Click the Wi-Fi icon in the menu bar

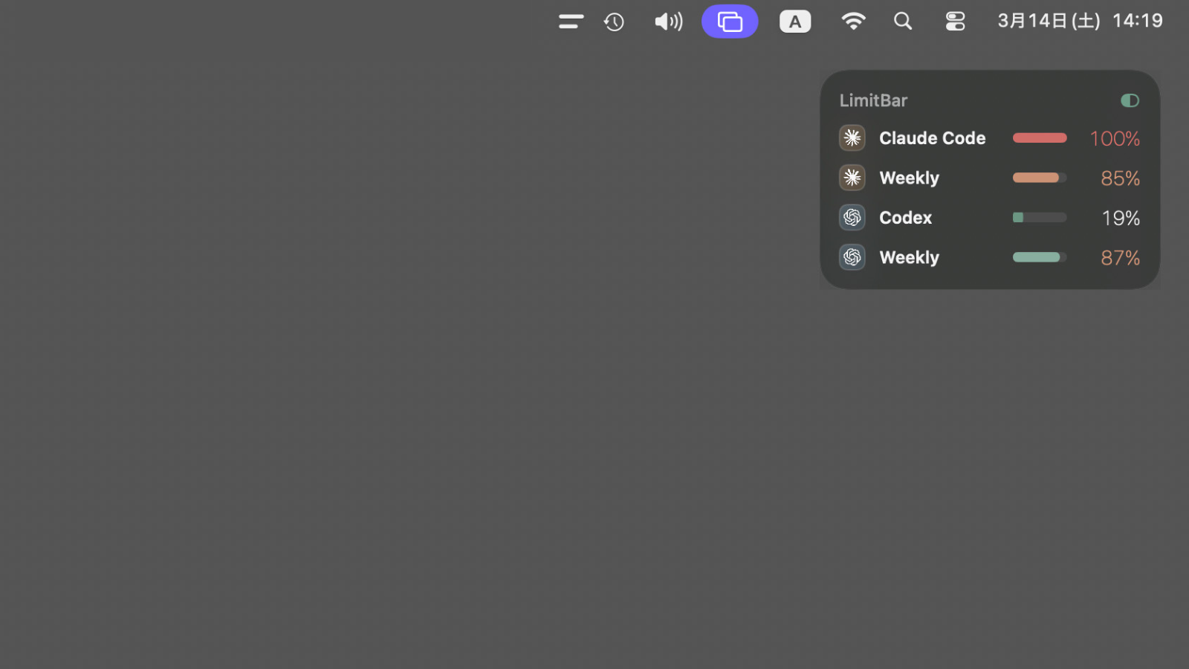click(853, 21)
